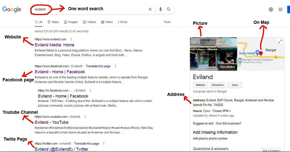The image size is (290, 152).
Task: Open the Google apps grid icon
Action: 280,9
